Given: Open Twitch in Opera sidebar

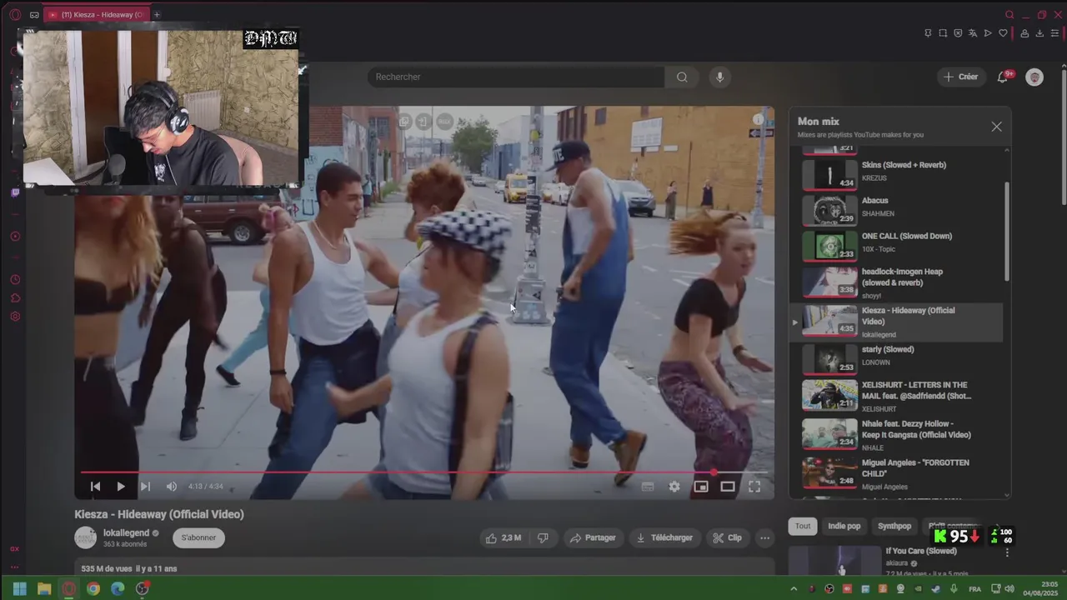Looking at the screenshot, I should click(x=15, y=192).
